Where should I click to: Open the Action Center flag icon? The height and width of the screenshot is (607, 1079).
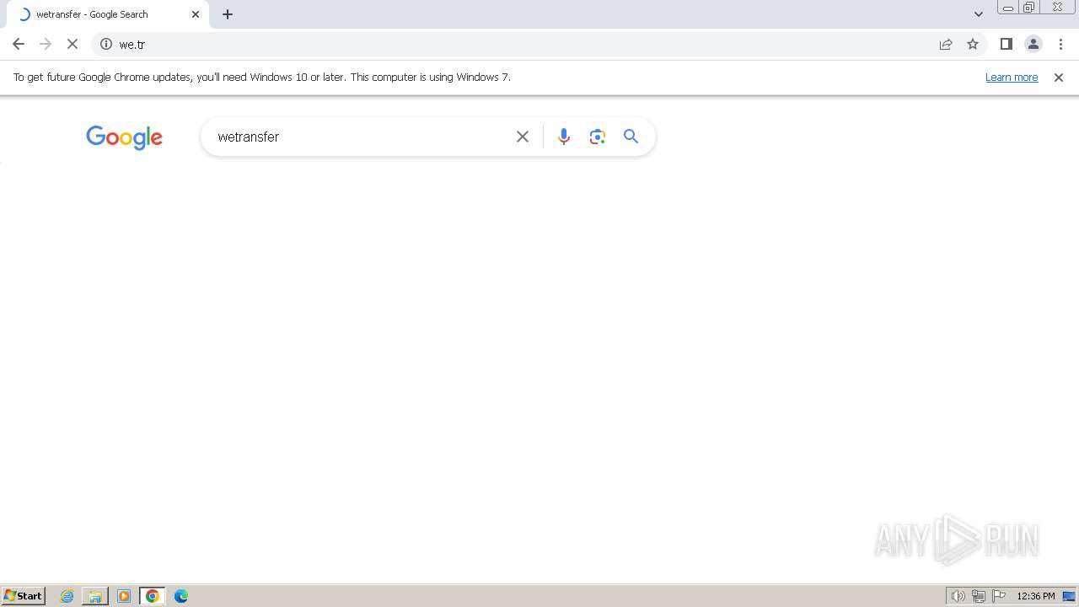coord(999,596)
